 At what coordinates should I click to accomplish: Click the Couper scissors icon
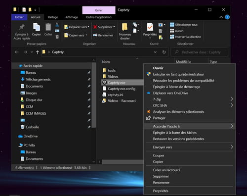(57, 25)
